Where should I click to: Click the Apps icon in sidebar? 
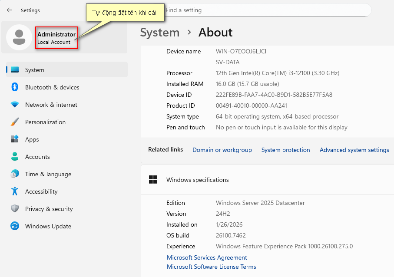pyautogui.click(x=15, y=139)
